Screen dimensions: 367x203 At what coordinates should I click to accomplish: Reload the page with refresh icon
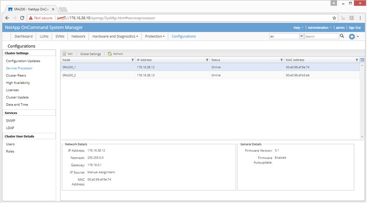[x=22, y=18]
